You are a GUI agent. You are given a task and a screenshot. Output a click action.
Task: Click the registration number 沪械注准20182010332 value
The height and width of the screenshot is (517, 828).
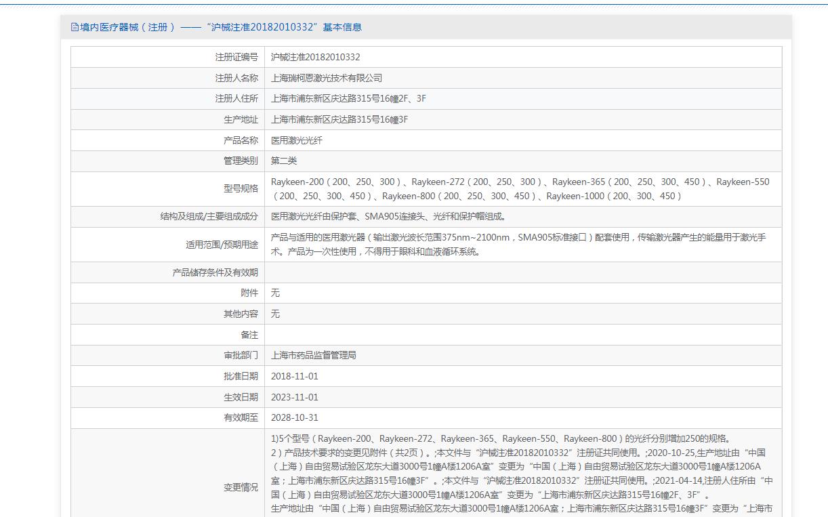click(315, 58)
